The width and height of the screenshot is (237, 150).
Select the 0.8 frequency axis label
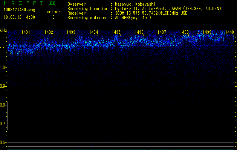point(3,105)
